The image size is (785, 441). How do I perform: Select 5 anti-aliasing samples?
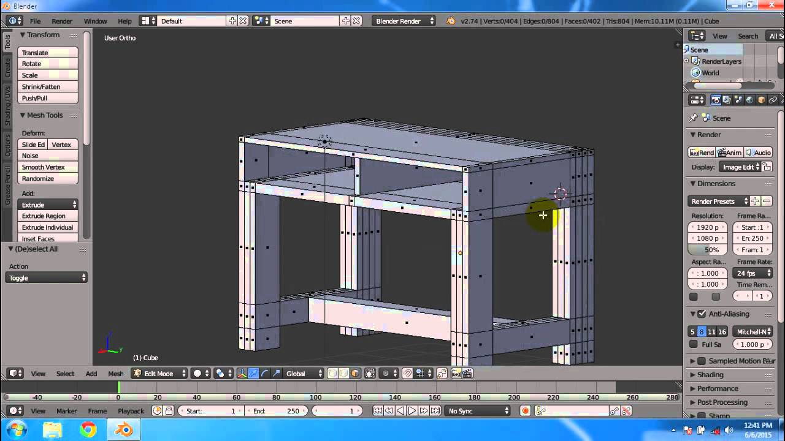pos(692,332)
